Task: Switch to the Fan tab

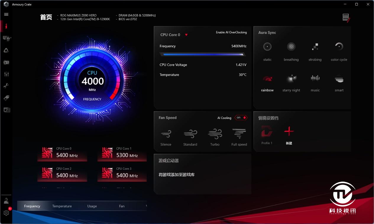Action: [x=122, y=206]
